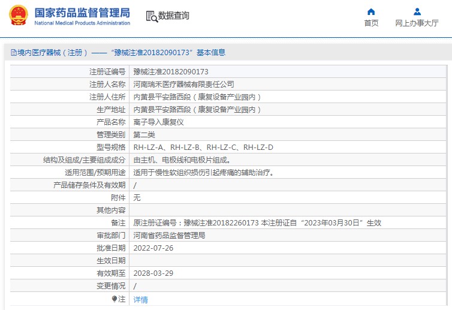Open 网上办事大厅 person icon

click(417, 12)
